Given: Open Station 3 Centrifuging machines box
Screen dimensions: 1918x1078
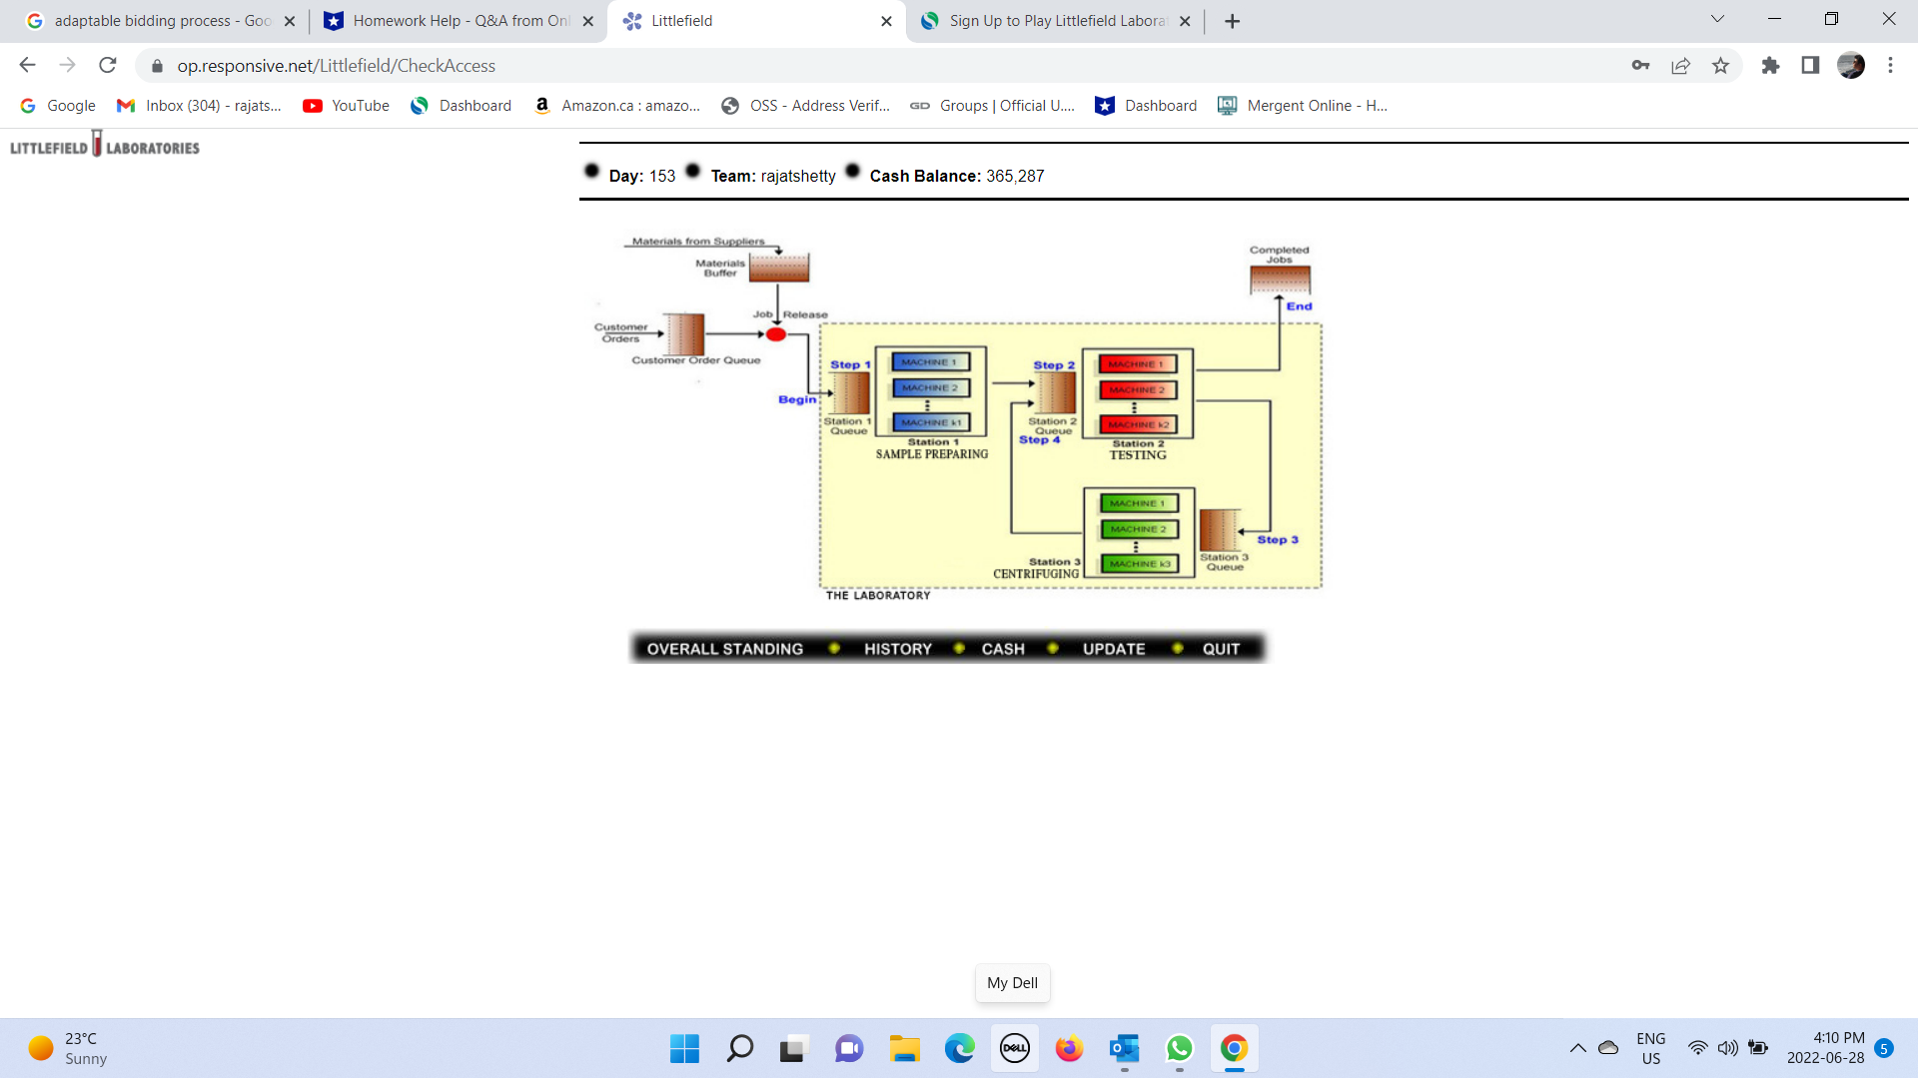Looking at the screenshot, I should 1139,533.
